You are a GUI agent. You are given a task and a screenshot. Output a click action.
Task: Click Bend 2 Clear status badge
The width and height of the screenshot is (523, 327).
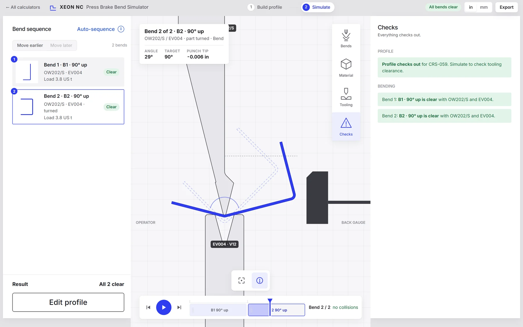(x=111, y=107)
